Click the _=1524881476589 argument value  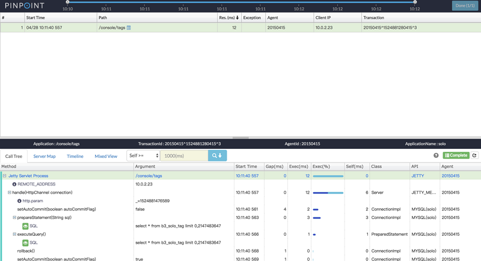[x=153, y=201]
